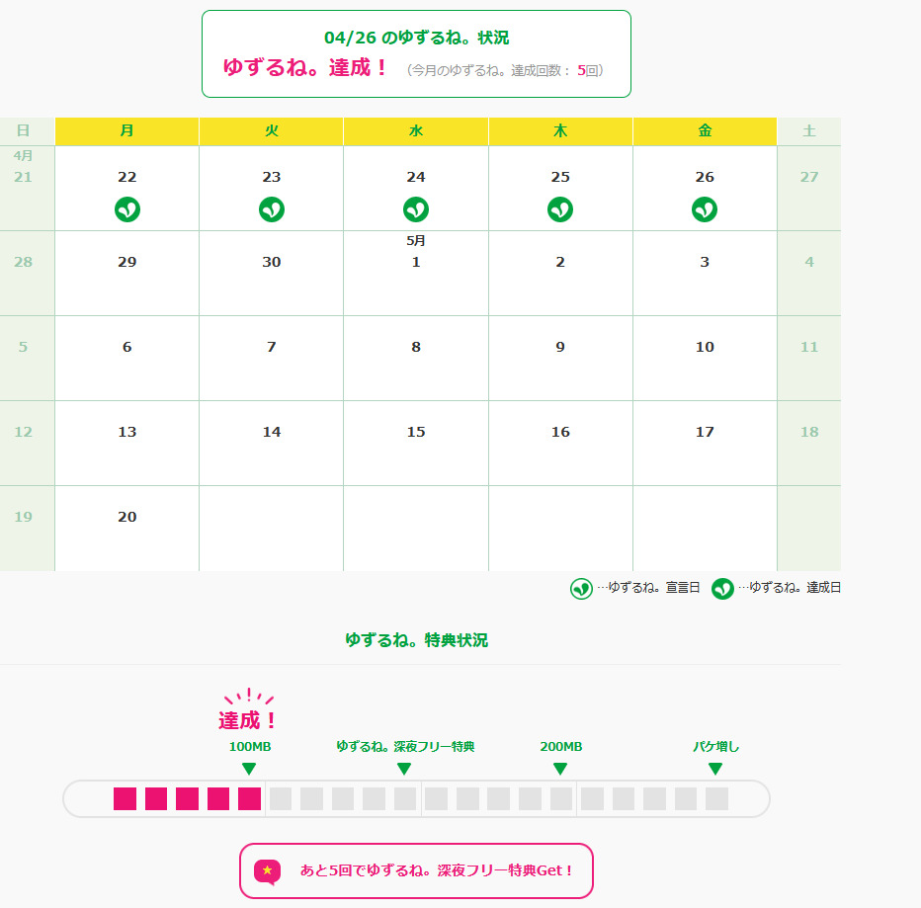Click the 200MB milestone arrow marker
Image resolution: width=921 pixels, height=908 pixels.
[x=560, y=769]
